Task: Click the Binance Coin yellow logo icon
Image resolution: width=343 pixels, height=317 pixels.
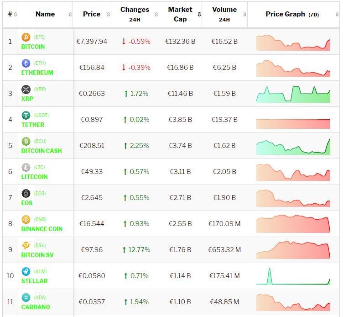Action: tap(26, 219)
